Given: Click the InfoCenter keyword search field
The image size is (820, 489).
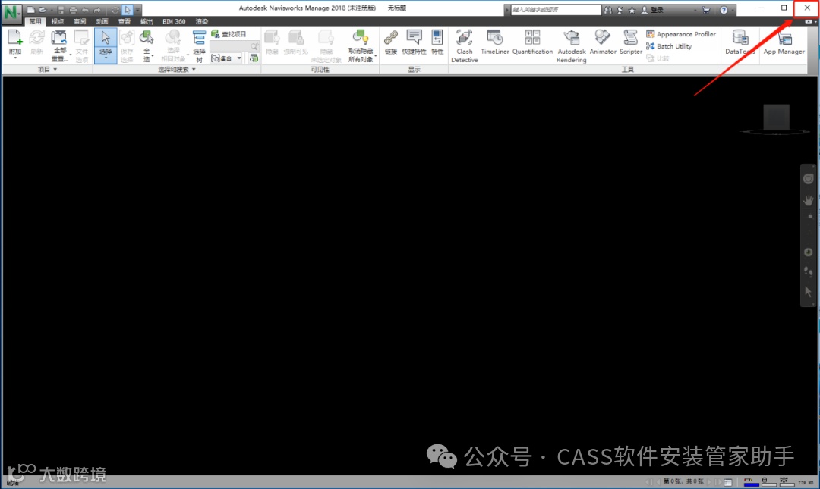Looking at the screenshot, I should point(555,10).
